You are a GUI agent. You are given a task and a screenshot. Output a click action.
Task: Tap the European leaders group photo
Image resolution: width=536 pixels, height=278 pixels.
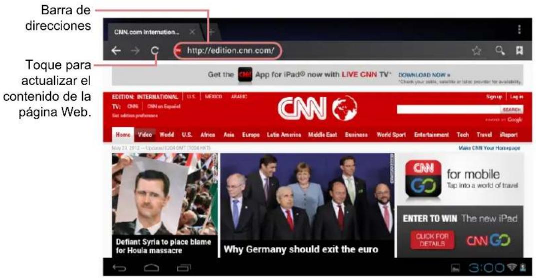pos(307,197)
